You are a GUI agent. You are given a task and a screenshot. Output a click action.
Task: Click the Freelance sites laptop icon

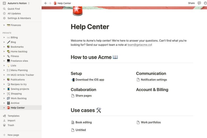(x=9, y=61)
